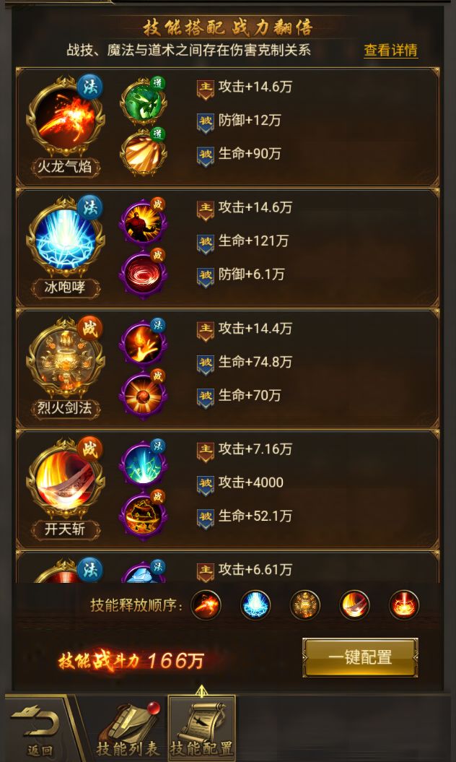Viewport: 456px width, 762px height.
Task: Tap cauldron passive skill in 开天斩 row
Action: coord(144,515)
